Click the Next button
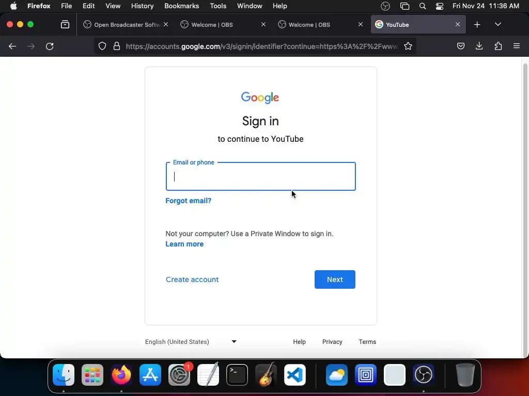529x396 pixels. [x=335, y=279]
